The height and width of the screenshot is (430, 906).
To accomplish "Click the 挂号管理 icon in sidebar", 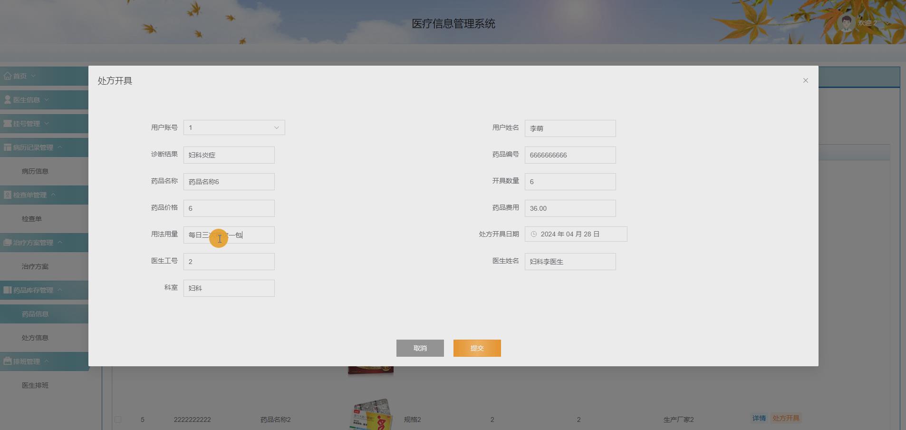I will pyautogui.click(x=7, y=123).
